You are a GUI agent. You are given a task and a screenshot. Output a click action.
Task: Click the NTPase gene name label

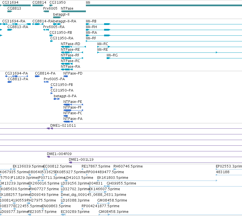tap(67, 9)
